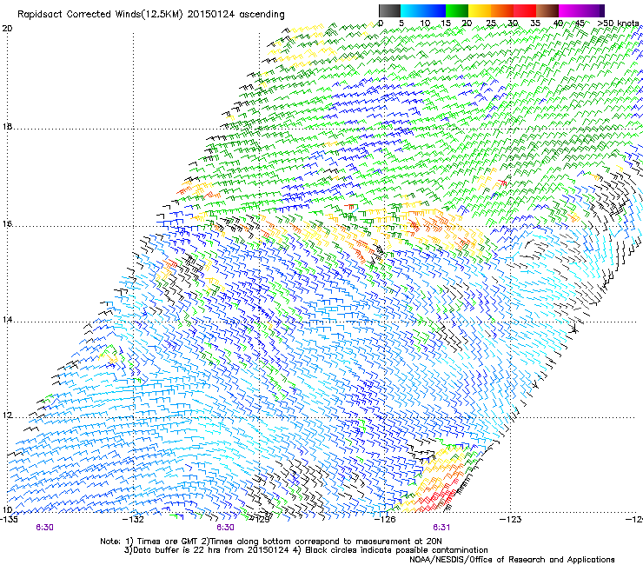Click the '20150124 ascending' date text

click(236, 15)
